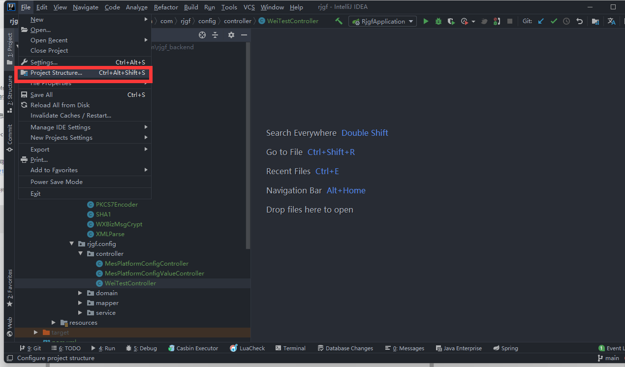Click the Git Commit green checkmark
The height and width of the screenshot is (367, 625).
pyautogui.click(x=554, y=21)
